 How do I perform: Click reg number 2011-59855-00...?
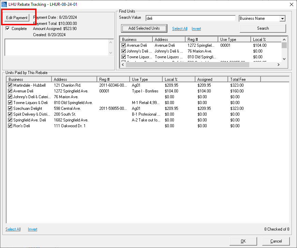pyautogui.click(x=113, y=108)
